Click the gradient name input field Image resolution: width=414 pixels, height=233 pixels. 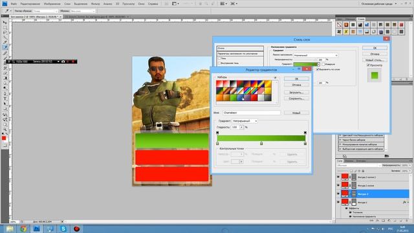click(252, 113)
